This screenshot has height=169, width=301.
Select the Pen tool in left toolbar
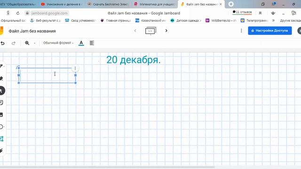coord(1,66)
